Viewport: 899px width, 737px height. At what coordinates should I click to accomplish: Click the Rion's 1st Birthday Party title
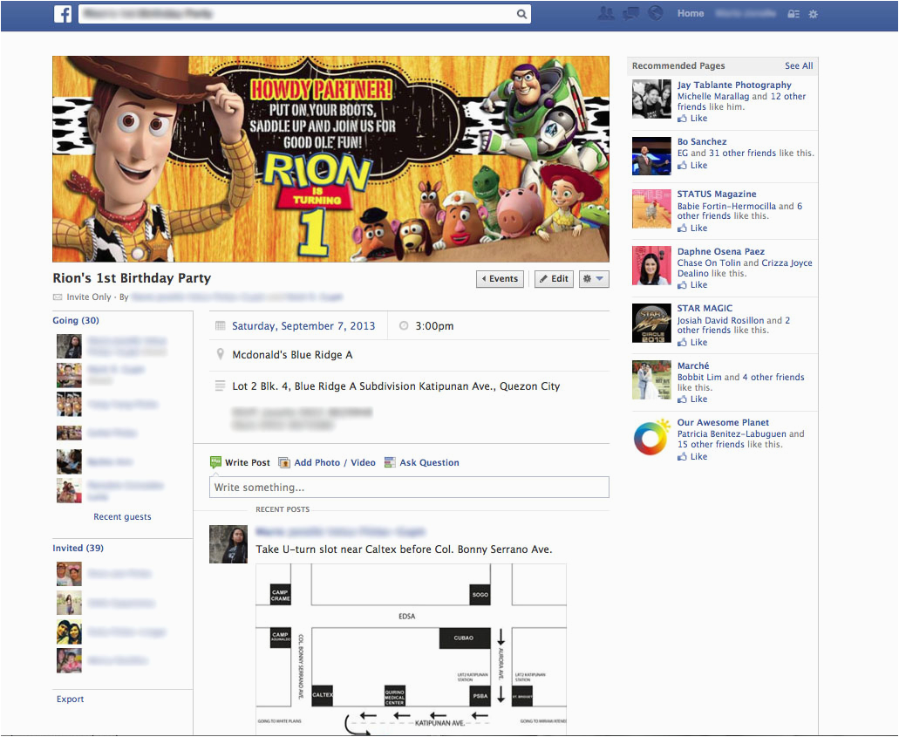point(132,278)
